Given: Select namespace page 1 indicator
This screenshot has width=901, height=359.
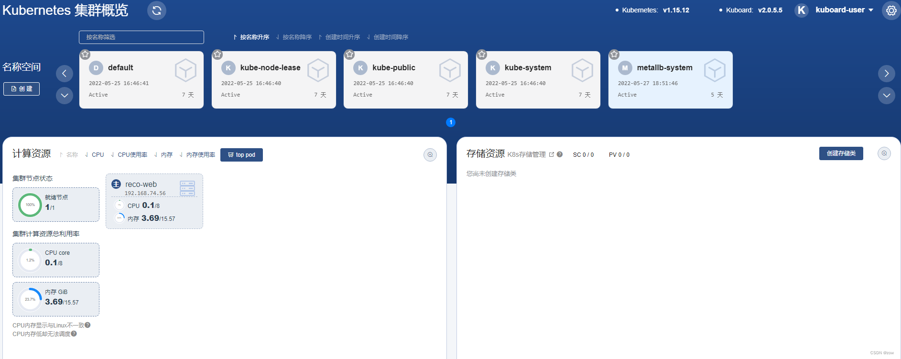Looking at the screenshot, I should click(x=451, y=122).
